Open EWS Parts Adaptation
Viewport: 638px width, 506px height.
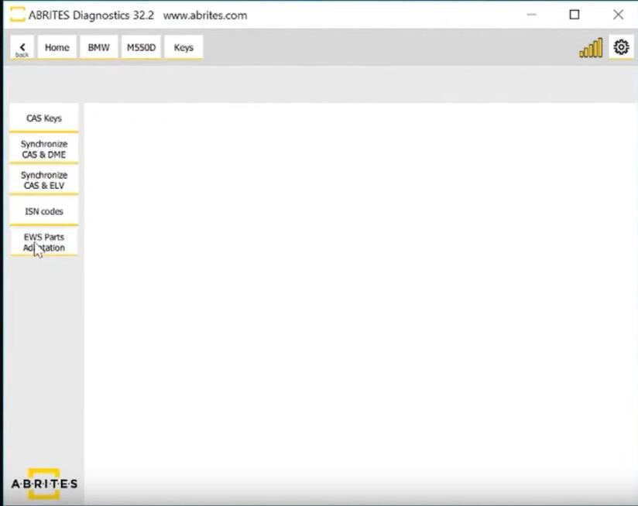(x=44, y=242)
